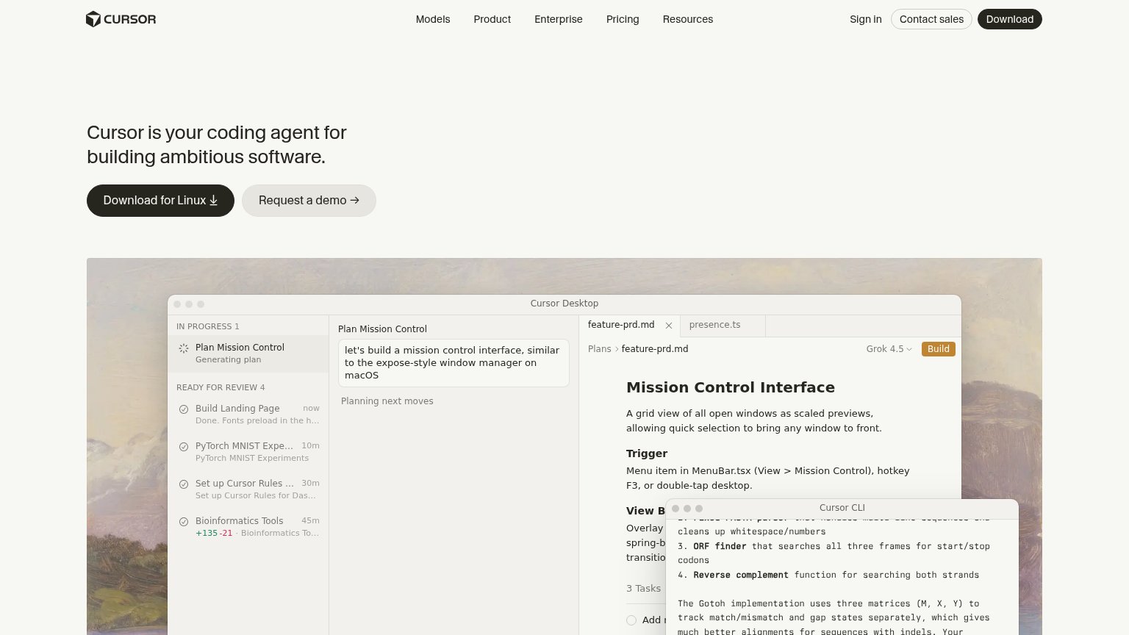Click the Cursor cube logo icon
Image resolution: width=1129 pixels, height=635 pixels.
point(93,19)
